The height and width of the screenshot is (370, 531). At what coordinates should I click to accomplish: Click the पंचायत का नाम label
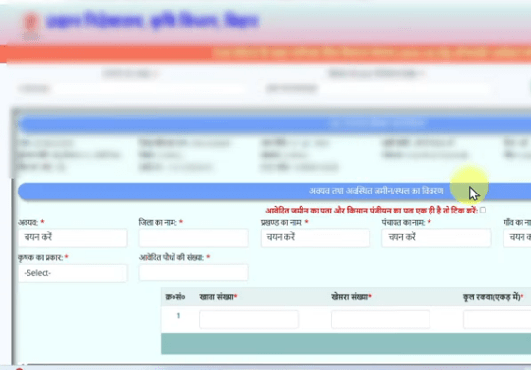[x=407, y=222]
